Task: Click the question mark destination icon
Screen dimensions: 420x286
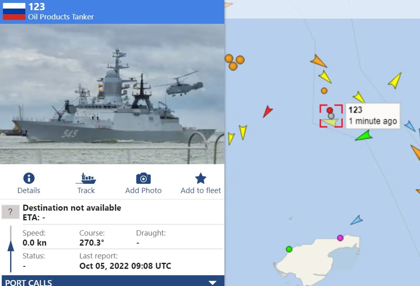Action: pos(10,212)
